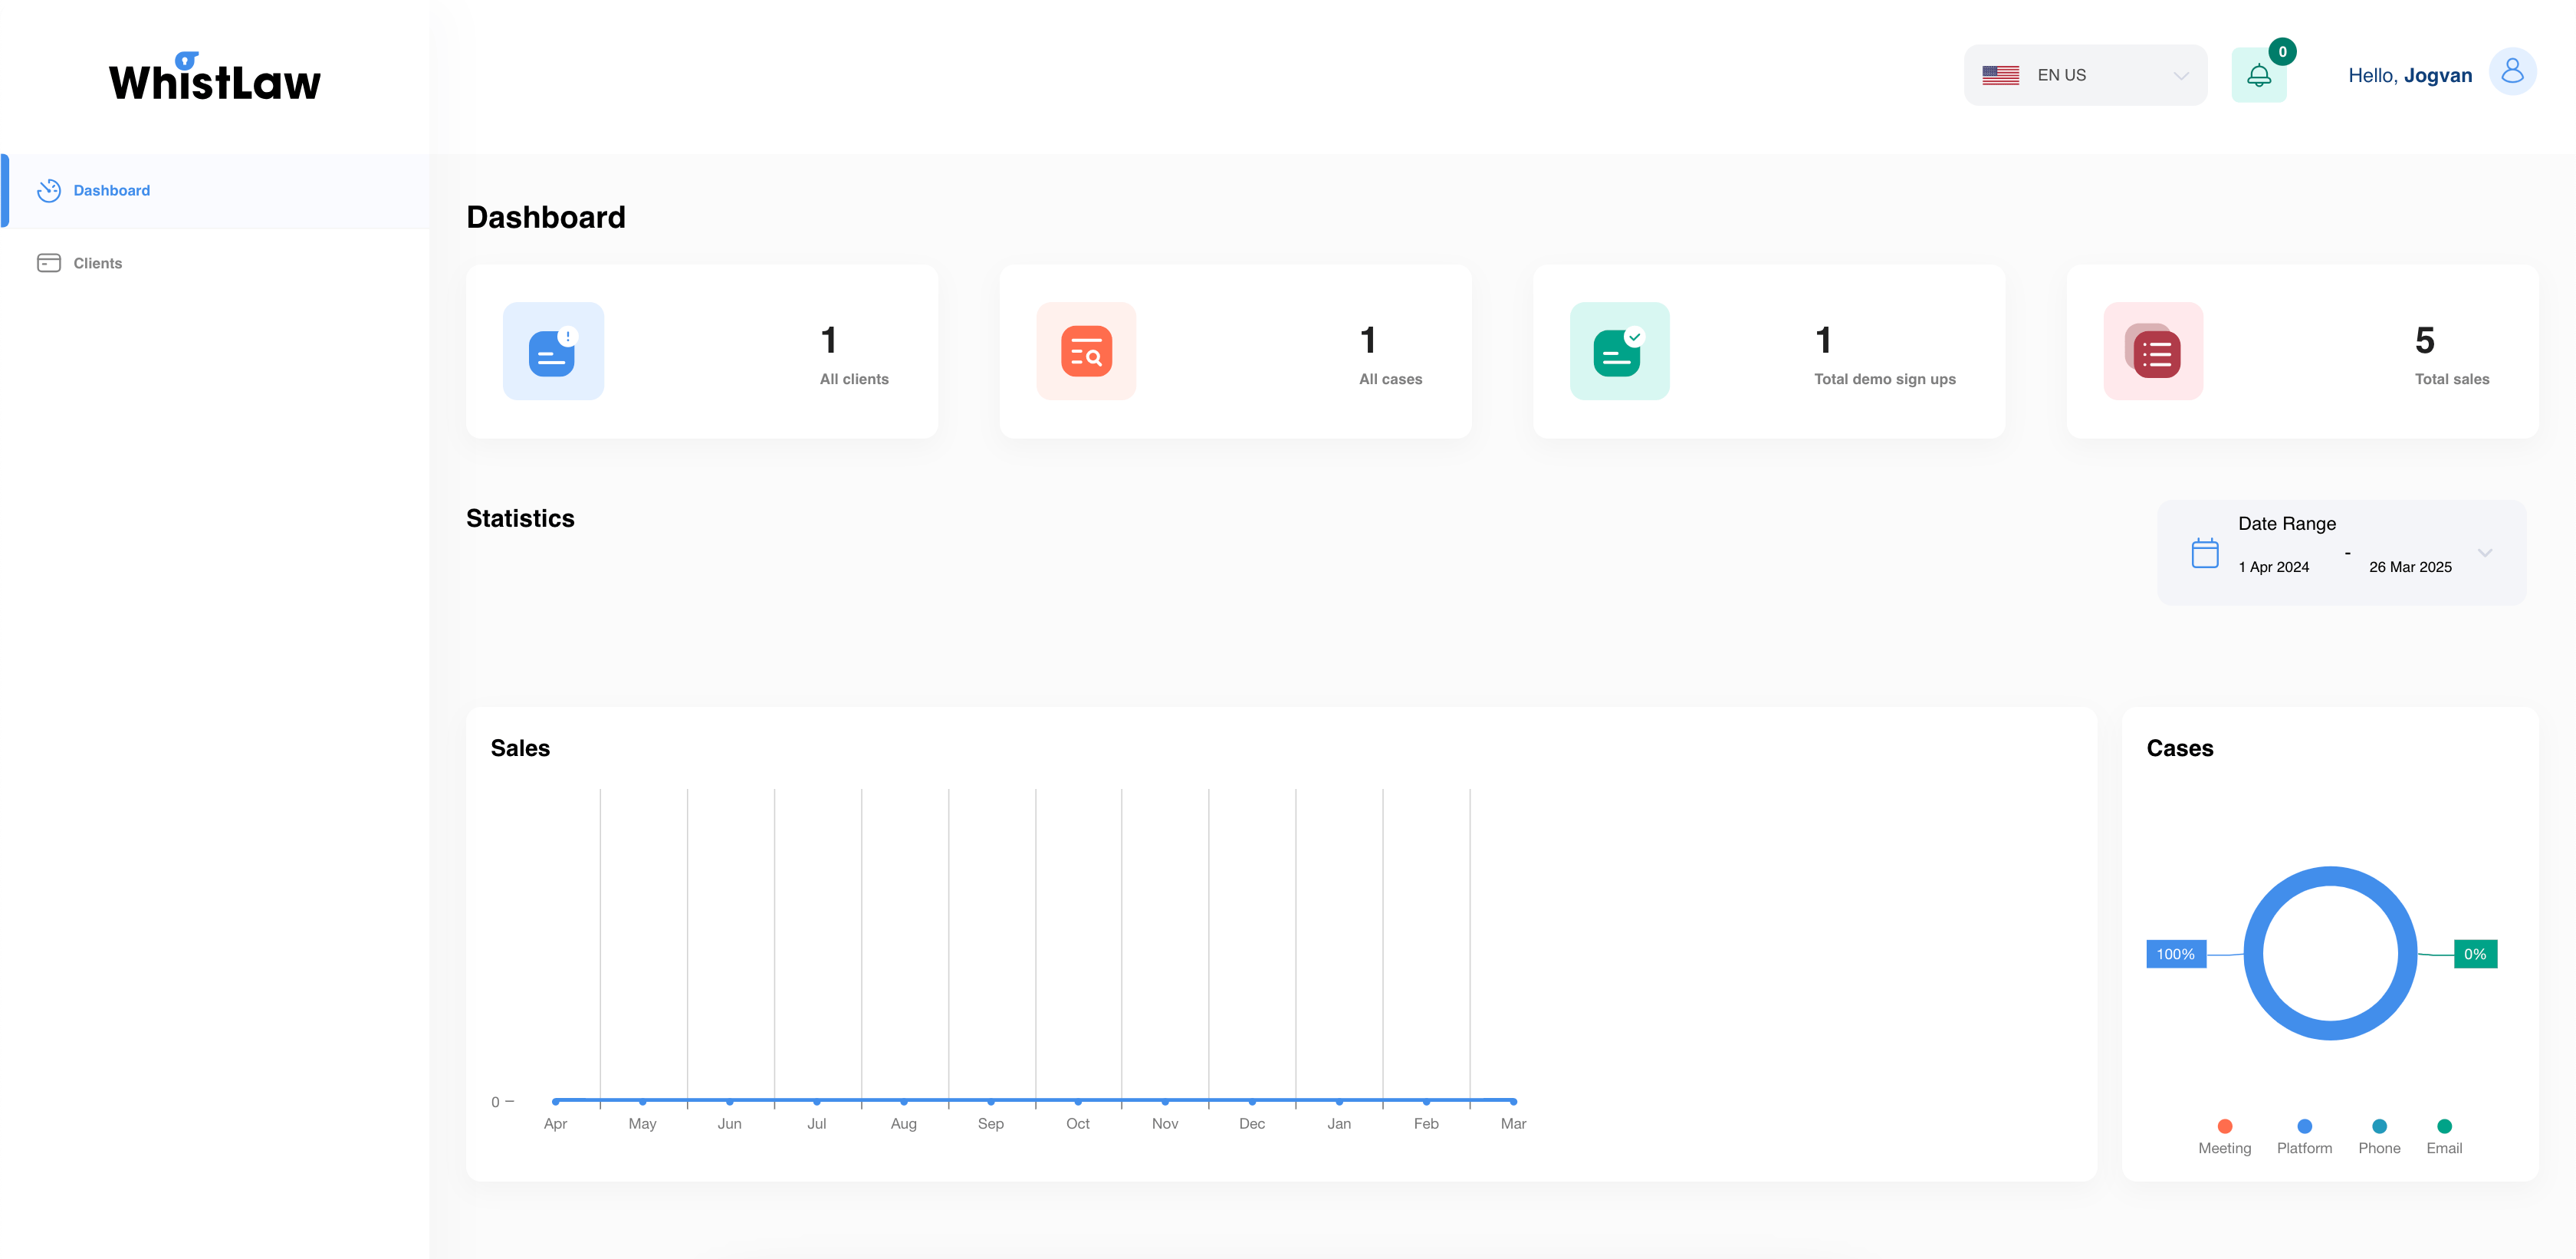Expand the Date Range chevron

coord(2485,553)
